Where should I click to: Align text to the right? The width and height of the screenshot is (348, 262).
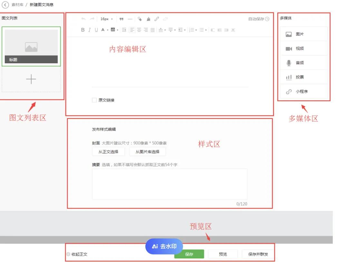(146, 30)
